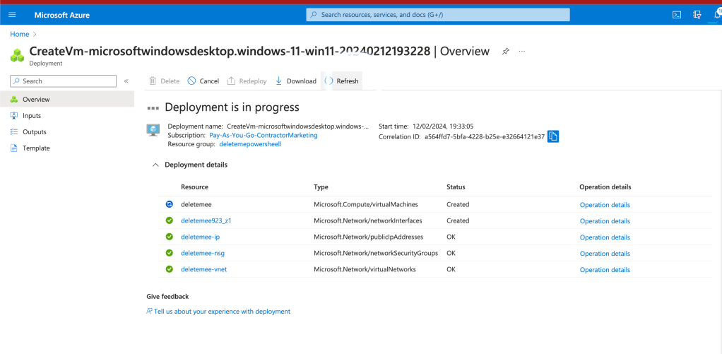Click the Status column header
722x354 pixels.
pyautogui.click(x=456, y=187)
